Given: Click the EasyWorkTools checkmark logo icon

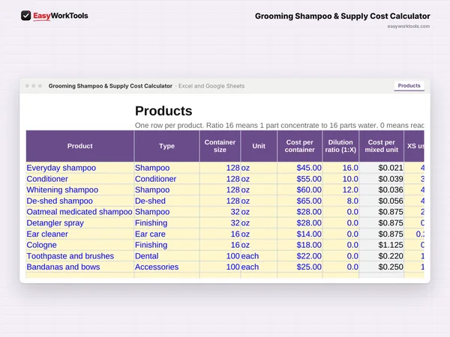Looking at the screenshot, I should [25, 16].
